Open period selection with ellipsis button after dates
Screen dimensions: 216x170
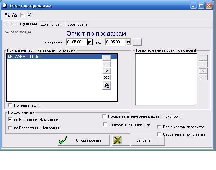tap(138, 42)
